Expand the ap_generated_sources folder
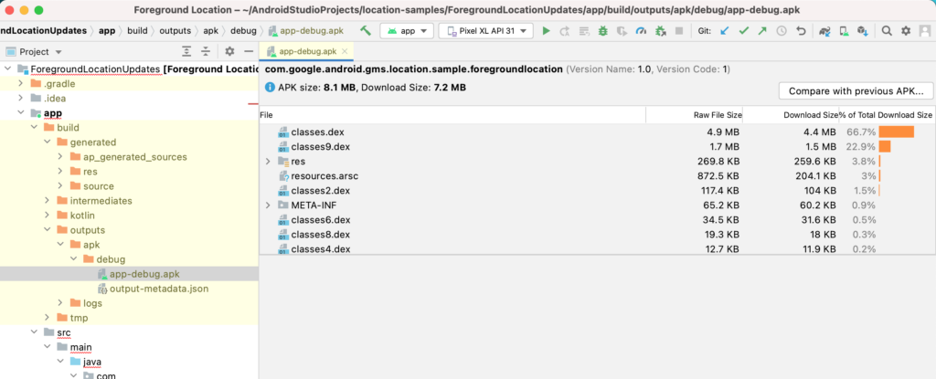Screen dimensions: 936x379 coord(59,157)
